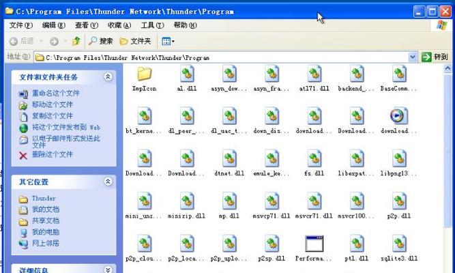Open the Views dropdown button
455x273 pixels.
click(x=168, y=41)
